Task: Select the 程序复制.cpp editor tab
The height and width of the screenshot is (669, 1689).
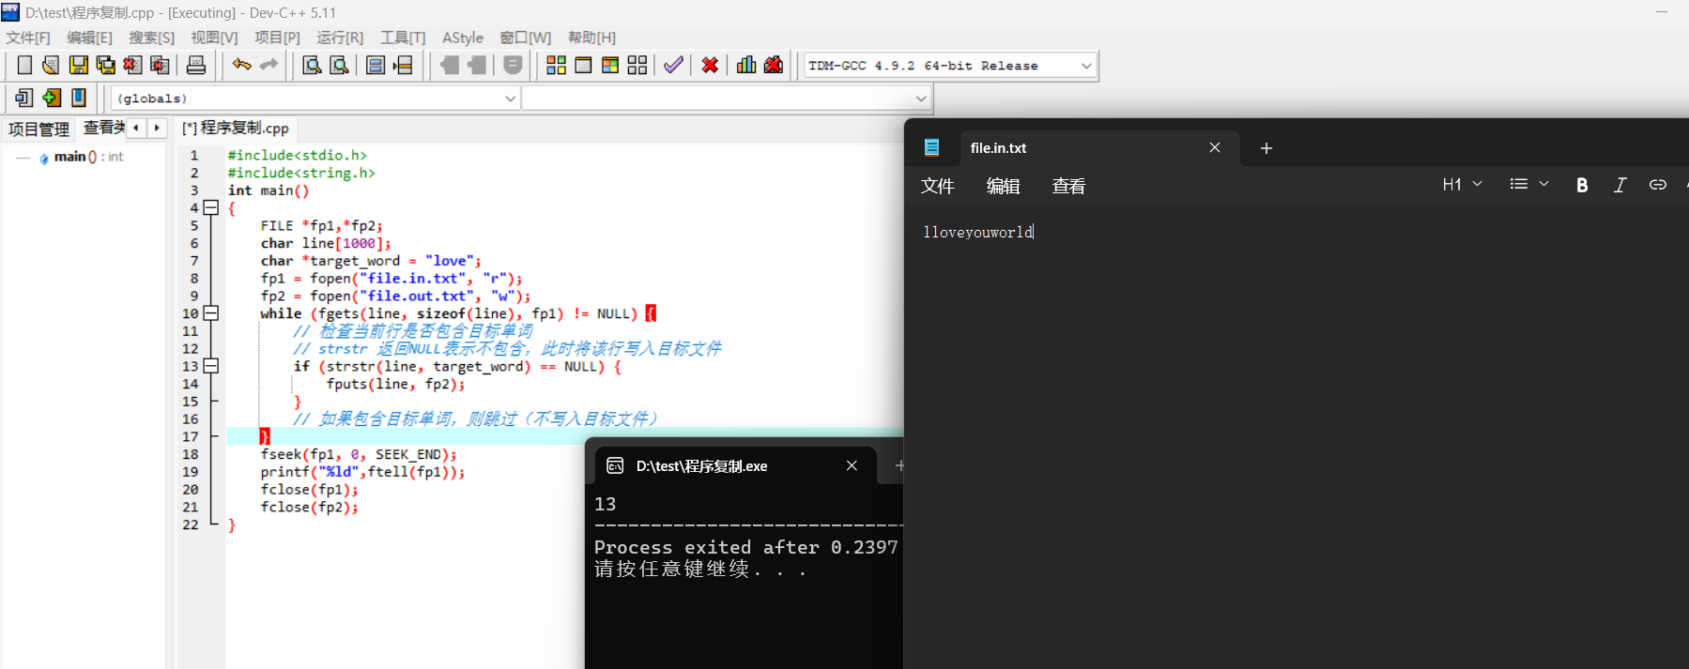Action: [x=236, y=128]
